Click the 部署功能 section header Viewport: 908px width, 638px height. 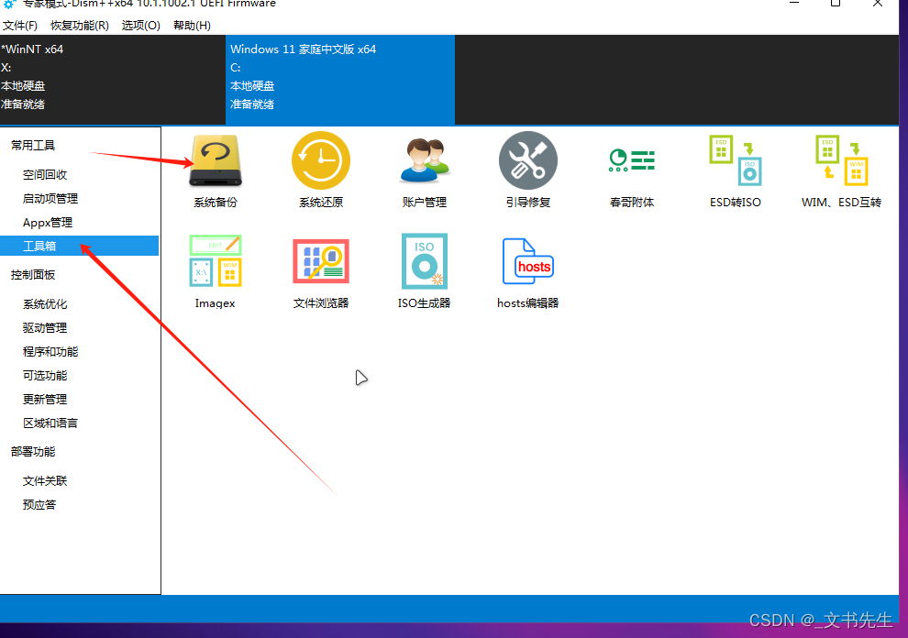(33, 452)
